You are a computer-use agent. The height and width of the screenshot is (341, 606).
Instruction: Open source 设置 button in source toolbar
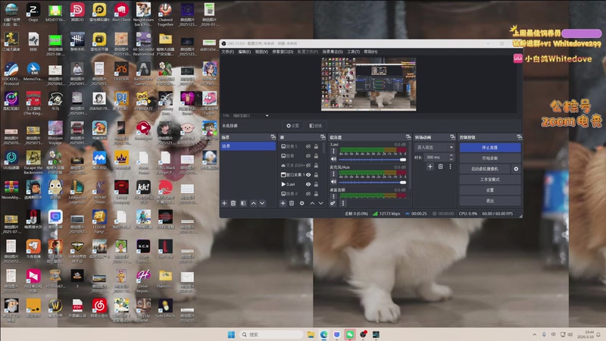(x=292, y=126)
